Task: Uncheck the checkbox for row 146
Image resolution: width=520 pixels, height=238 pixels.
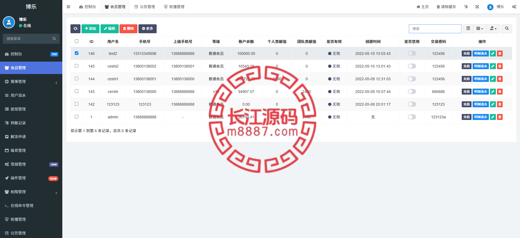Action: coord(76,53)
